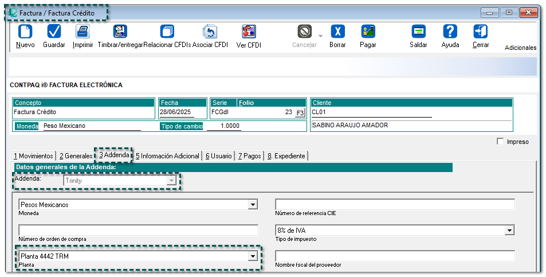Click the Saldar icon
Viewport: 546px width, 277px height.
coord(418,32)
